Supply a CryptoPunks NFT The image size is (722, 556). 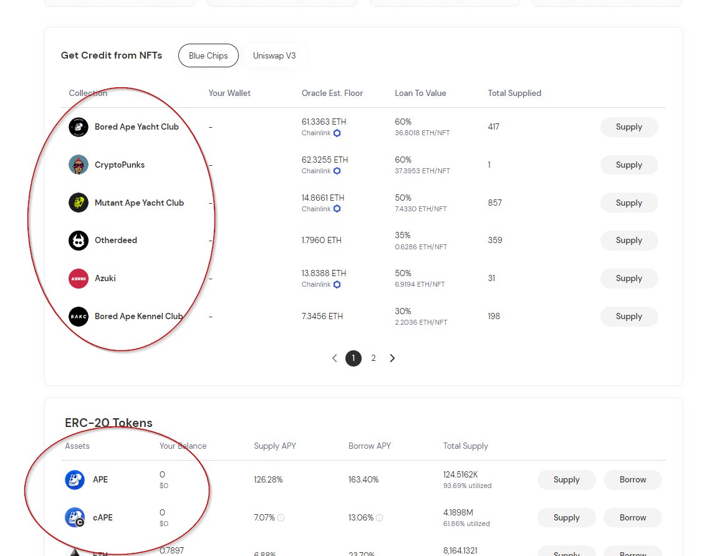coord(629,165)
